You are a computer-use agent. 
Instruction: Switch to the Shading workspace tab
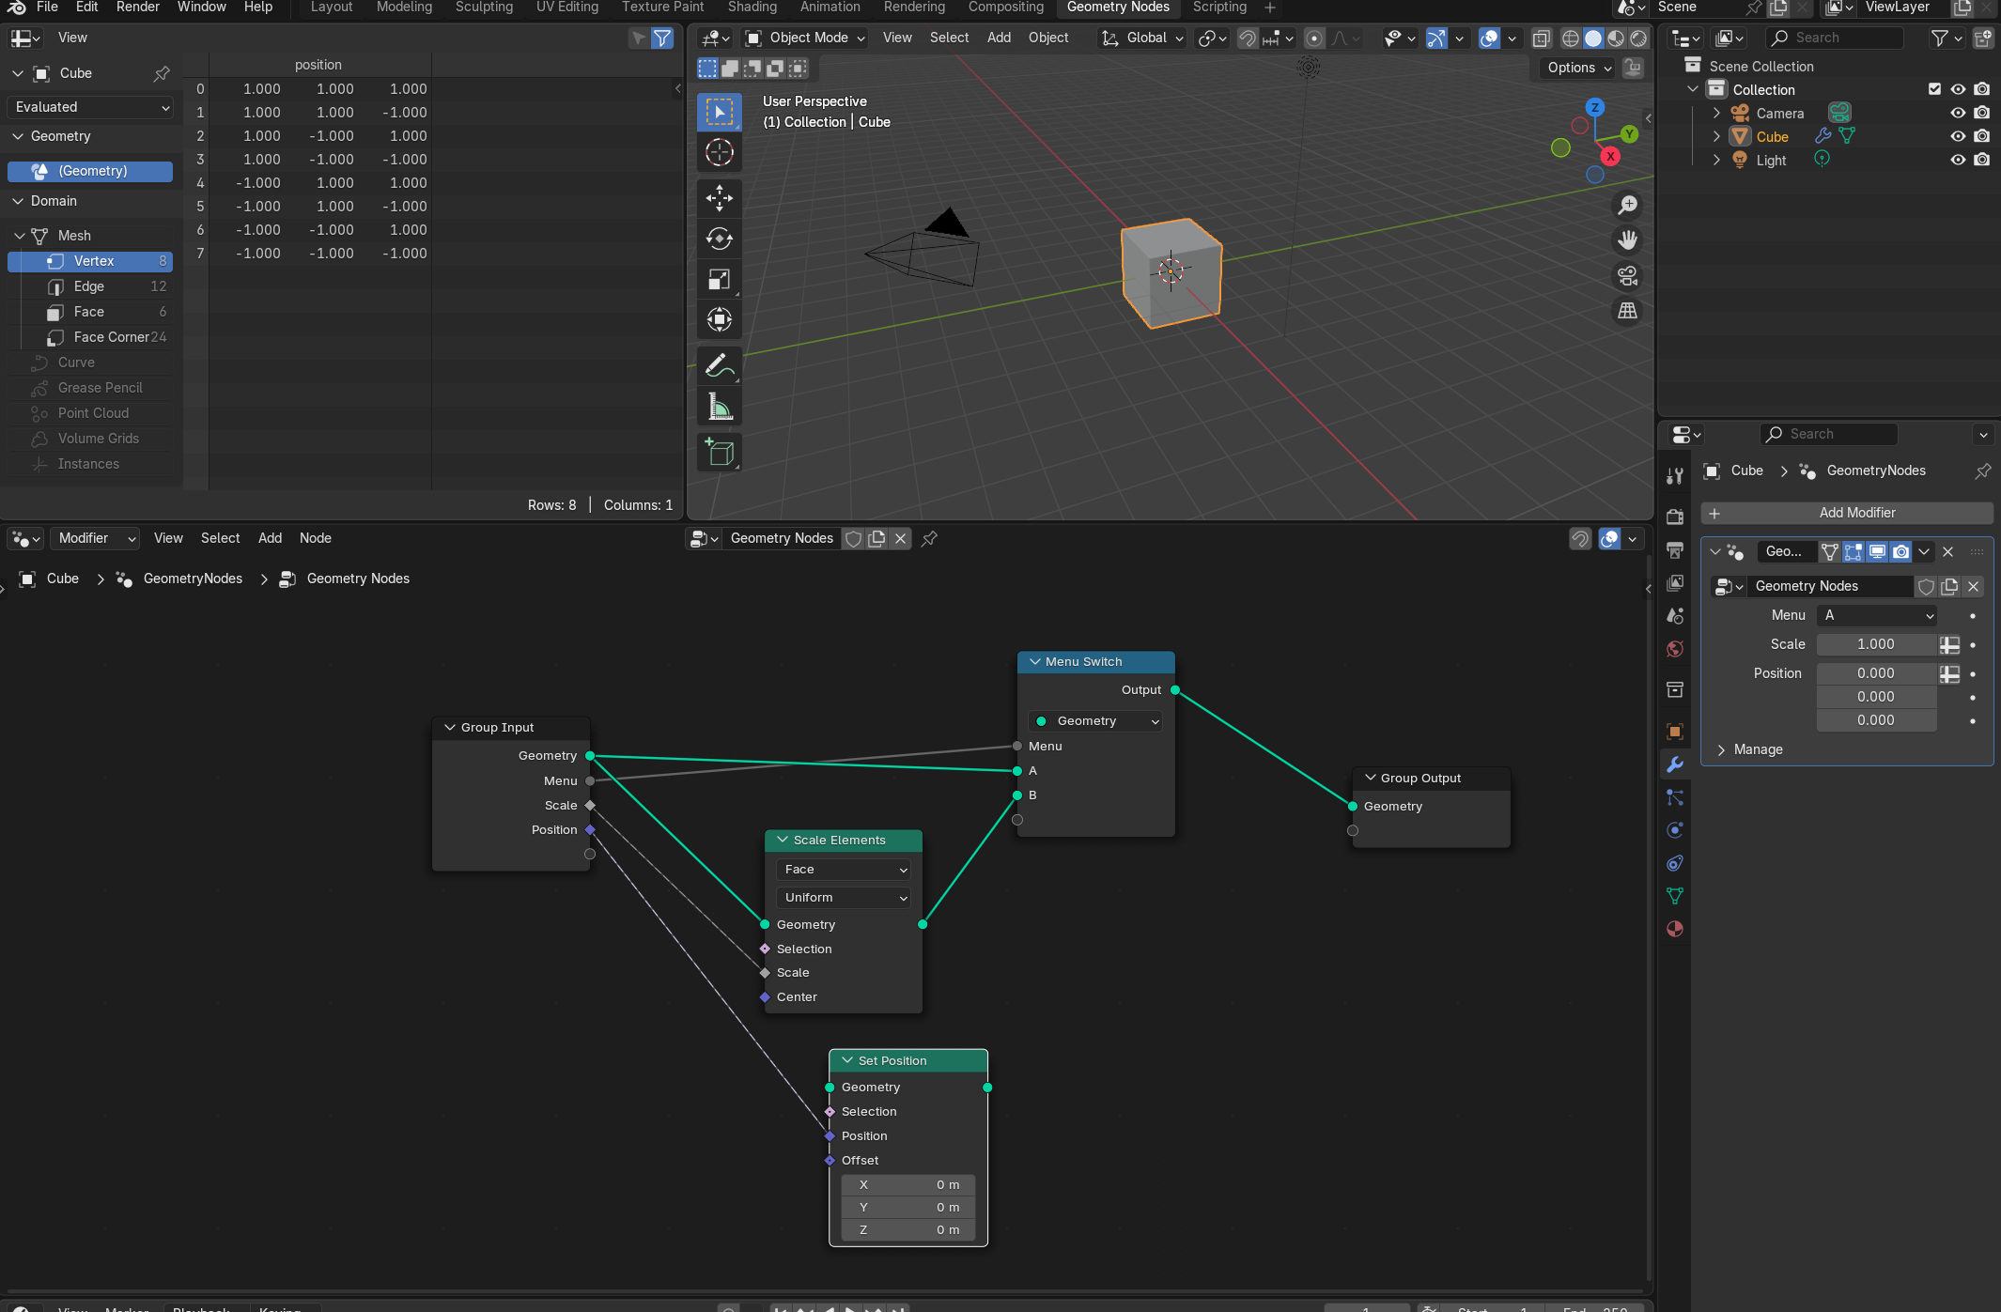pyautogui.click(x=752, y=8)
